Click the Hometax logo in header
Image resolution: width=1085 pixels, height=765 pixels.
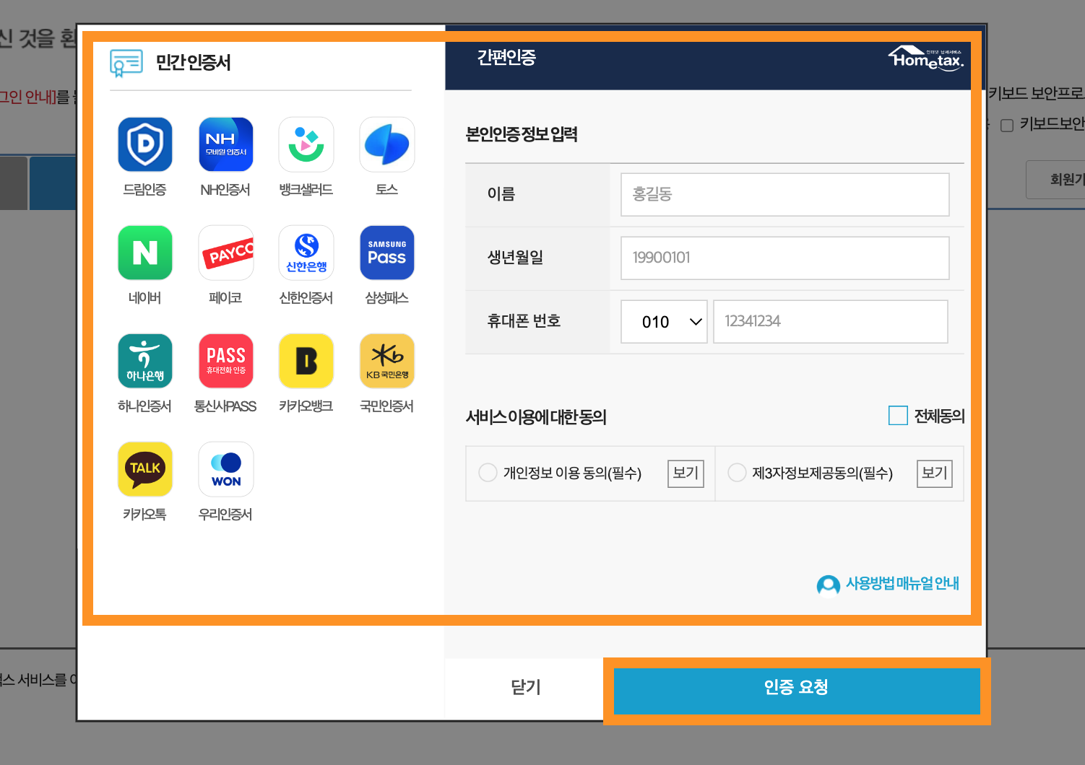click(926, 58)
